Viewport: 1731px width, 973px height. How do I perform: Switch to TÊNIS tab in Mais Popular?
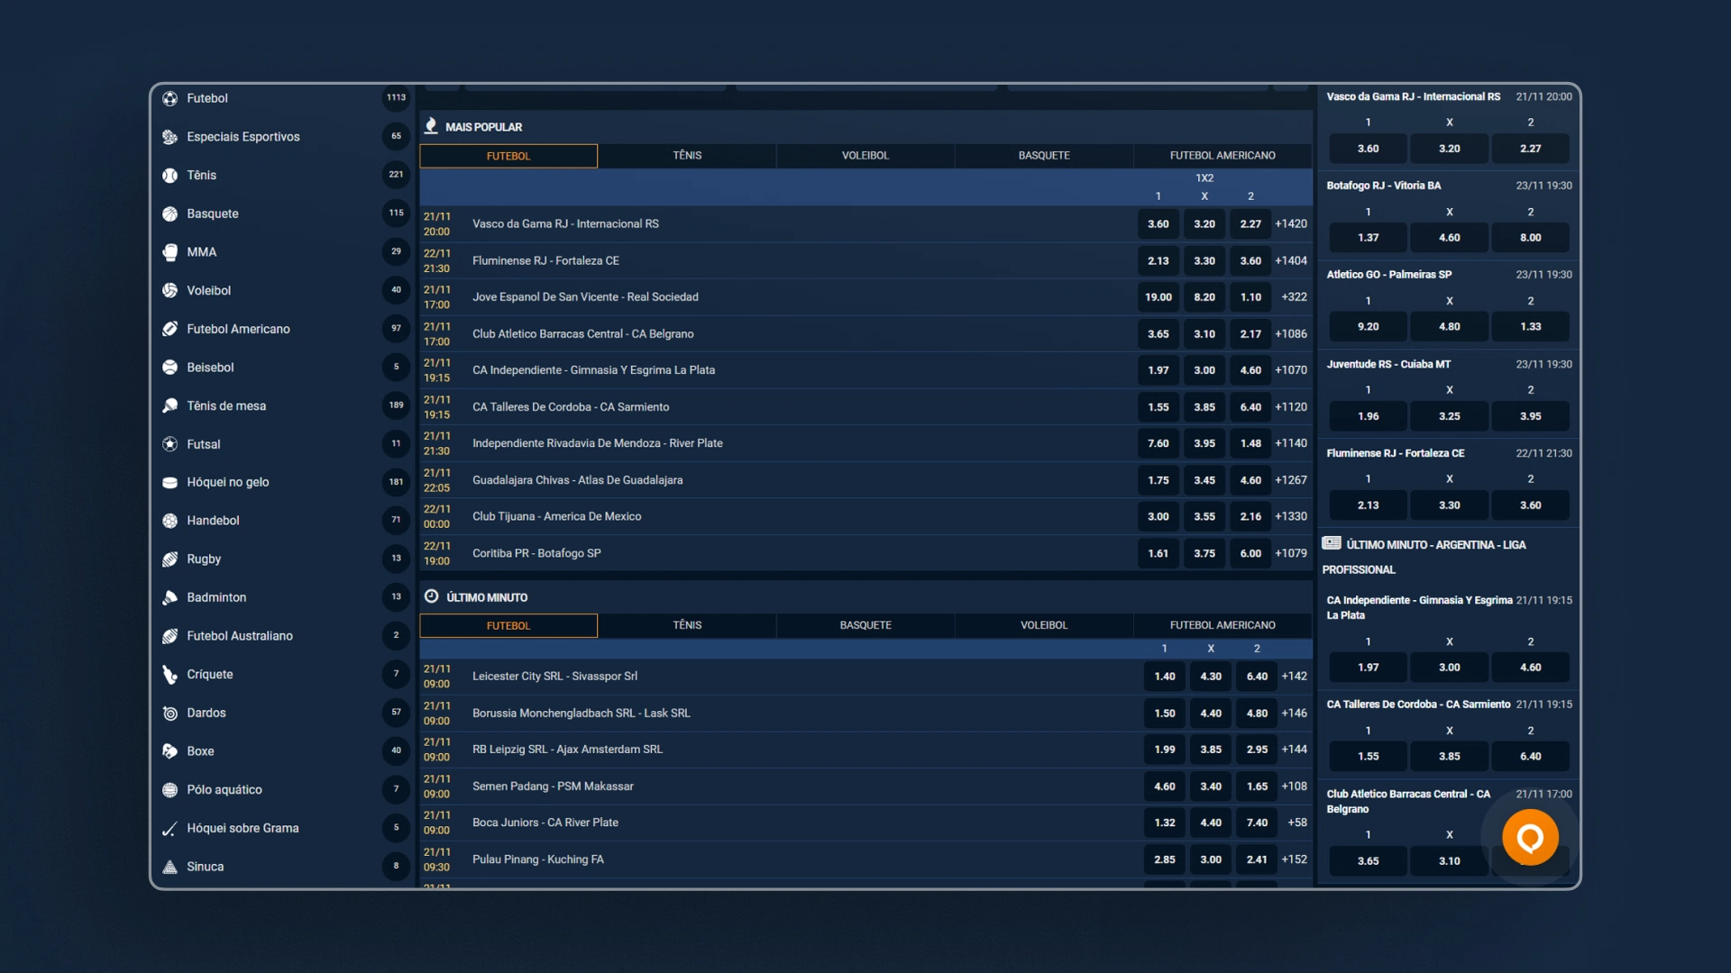tap(686, 154)
